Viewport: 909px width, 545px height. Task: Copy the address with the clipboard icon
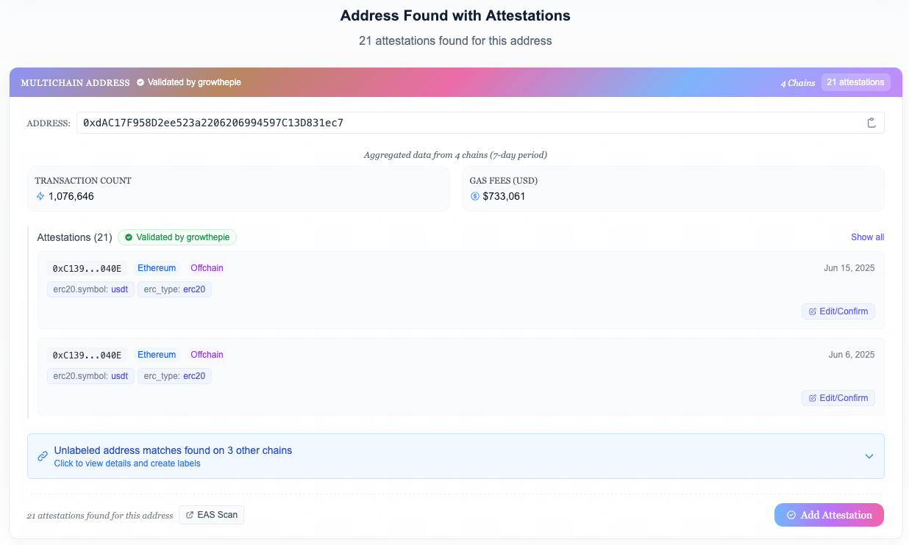click(x=871, y=123)
